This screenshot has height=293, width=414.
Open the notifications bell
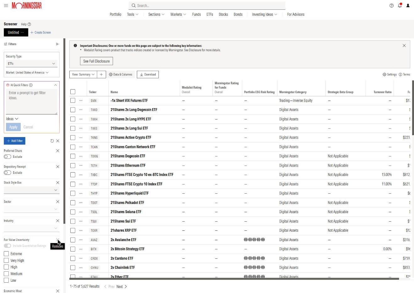pos(400,5)
